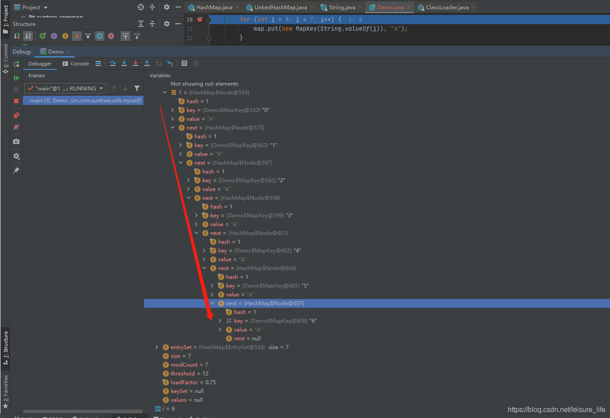Screen dimensions: 610x418
Task: Click Show Execution Point icon
Action: click(98, 63)
